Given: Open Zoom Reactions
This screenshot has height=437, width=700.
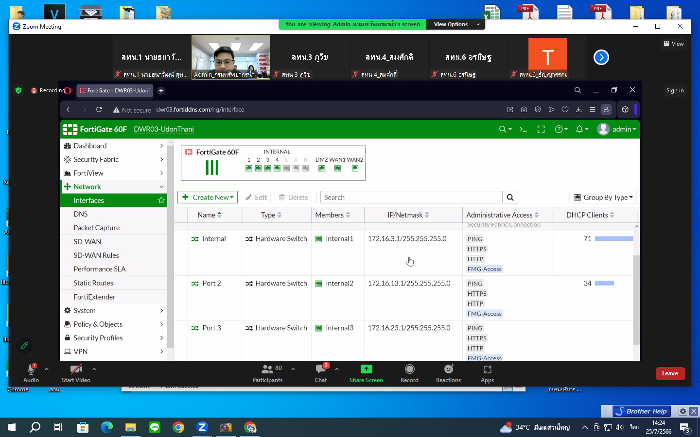Looking at the screenshot, I should click(448, 373).
